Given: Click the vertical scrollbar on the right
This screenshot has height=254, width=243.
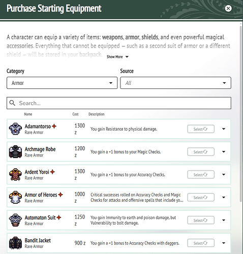Looking at the screenshot, I should [241, 113].
